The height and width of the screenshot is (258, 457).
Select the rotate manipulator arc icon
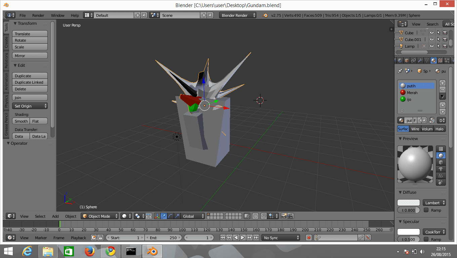coord(170,216)
